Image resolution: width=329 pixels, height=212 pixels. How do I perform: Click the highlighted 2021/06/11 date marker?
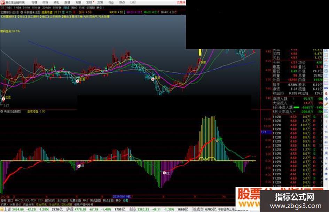(x=122, y=197)
